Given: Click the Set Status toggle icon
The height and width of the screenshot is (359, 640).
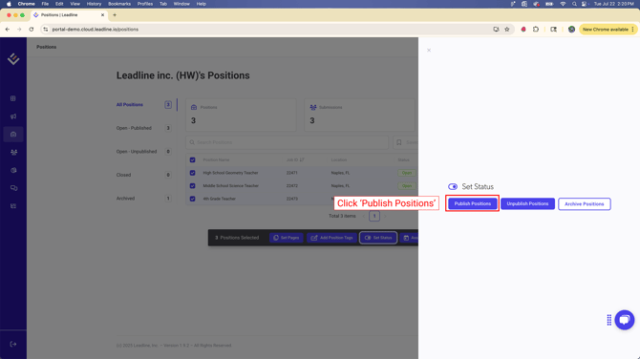Looking at the screenshot, I should (453, 187).
